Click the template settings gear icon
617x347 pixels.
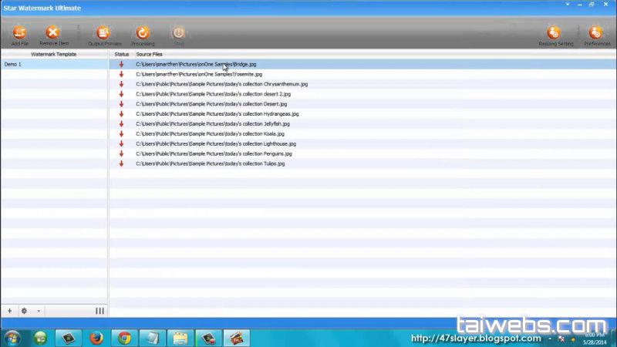(x=24, y=311)
